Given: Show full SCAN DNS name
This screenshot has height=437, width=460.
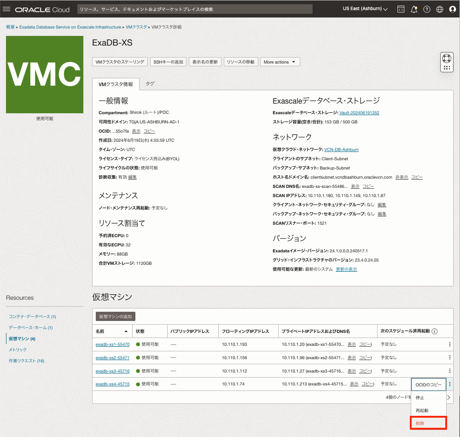Looking at the screenshot, I should coord(355,186).
